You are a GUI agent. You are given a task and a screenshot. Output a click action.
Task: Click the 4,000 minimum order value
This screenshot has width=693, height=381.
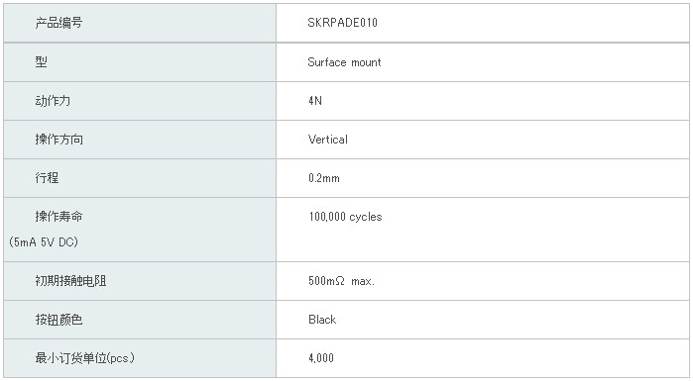pyautogui.click(x=321, y=358)
